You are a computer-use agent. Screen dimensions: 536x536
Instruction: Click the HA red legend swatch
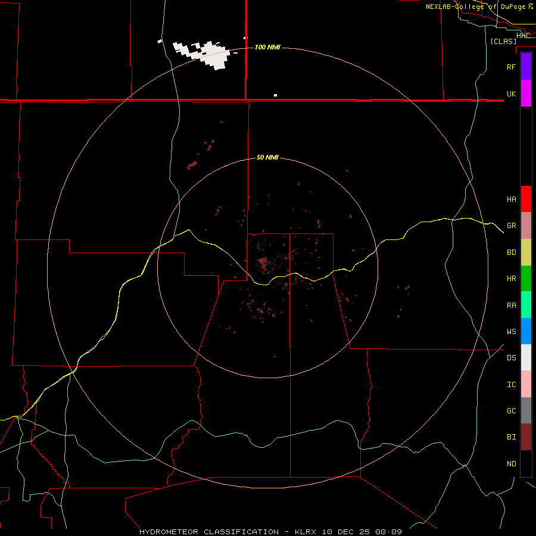pyautogui.click(x=526, y=199)
